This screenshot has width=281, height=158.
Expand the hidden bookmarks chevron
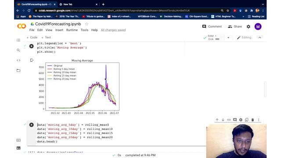(243, 17)
